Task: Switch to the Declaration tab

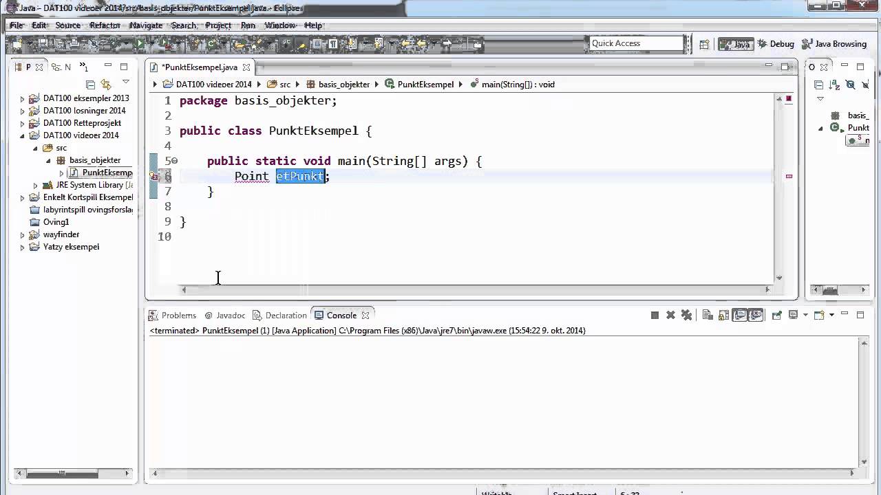Action: 279,316
